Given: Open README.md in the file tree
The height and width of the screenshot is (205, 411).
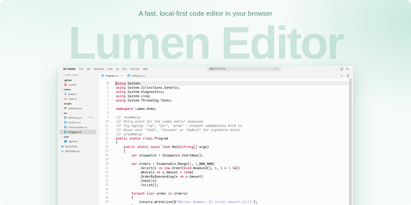Looking at the screenshot, I should (78, 151).
